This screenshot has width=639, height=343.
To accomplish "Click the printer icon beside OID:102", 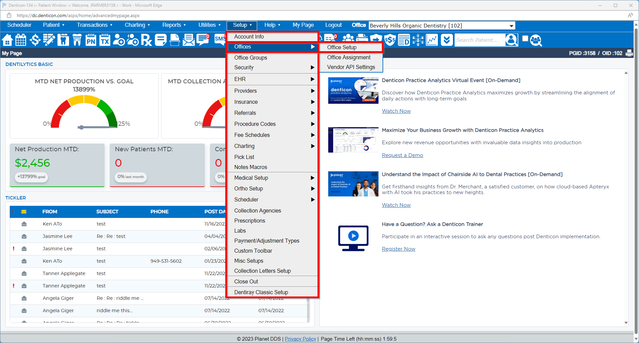I will [629, 53].
